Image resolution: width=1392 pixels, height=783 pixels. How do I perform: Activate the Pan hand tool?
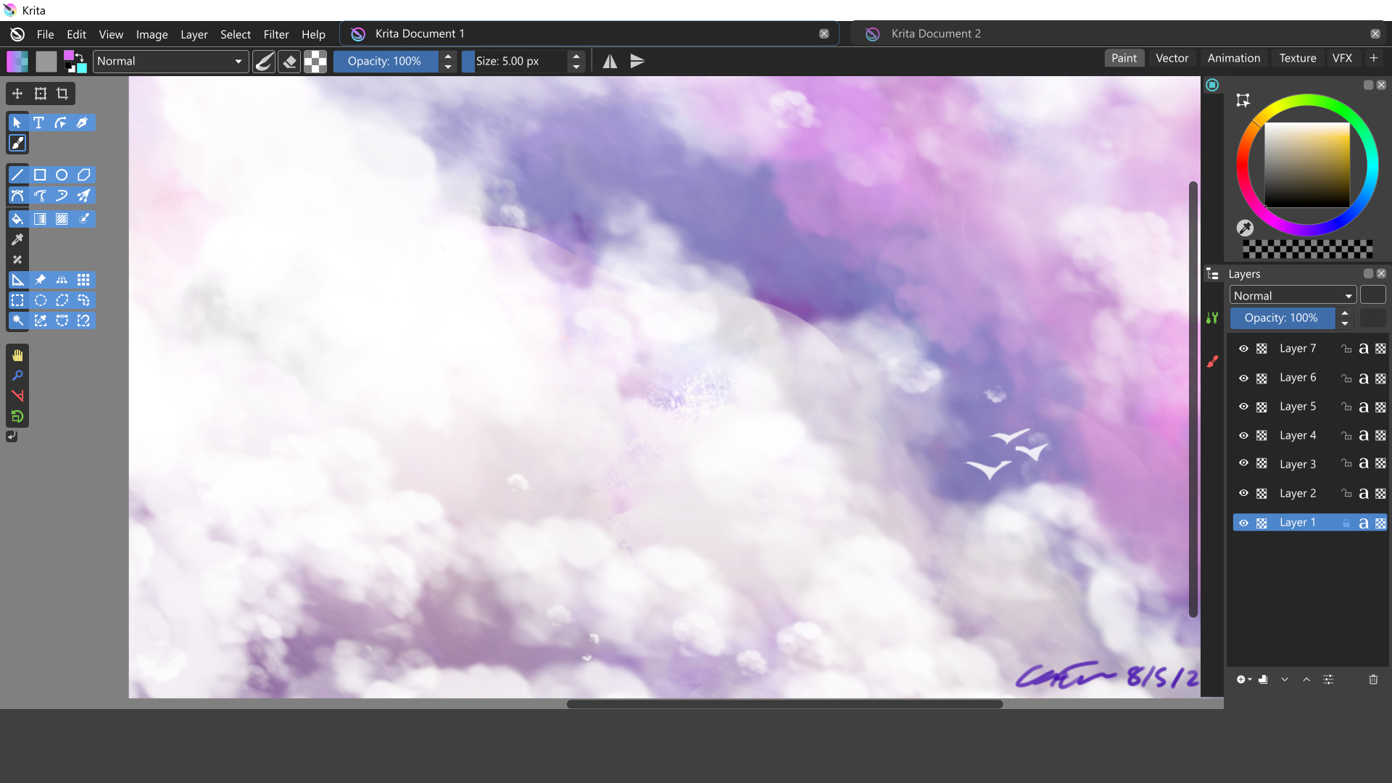pos(17,355)
